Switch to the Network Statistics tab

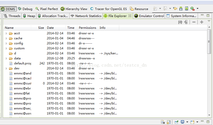click(86, 16)
